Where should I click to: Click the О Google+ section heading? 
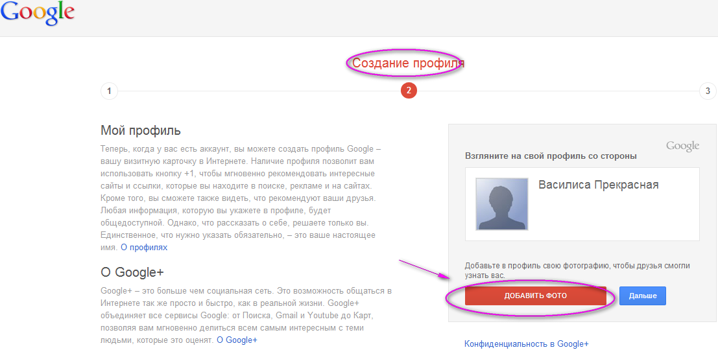pos(132,272)
